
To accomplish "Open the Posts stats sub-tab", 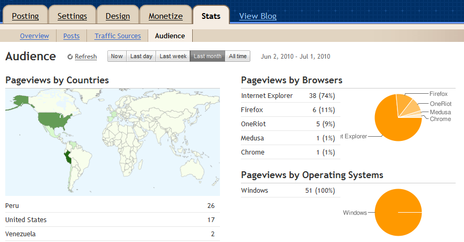I will tap(71, 36).
